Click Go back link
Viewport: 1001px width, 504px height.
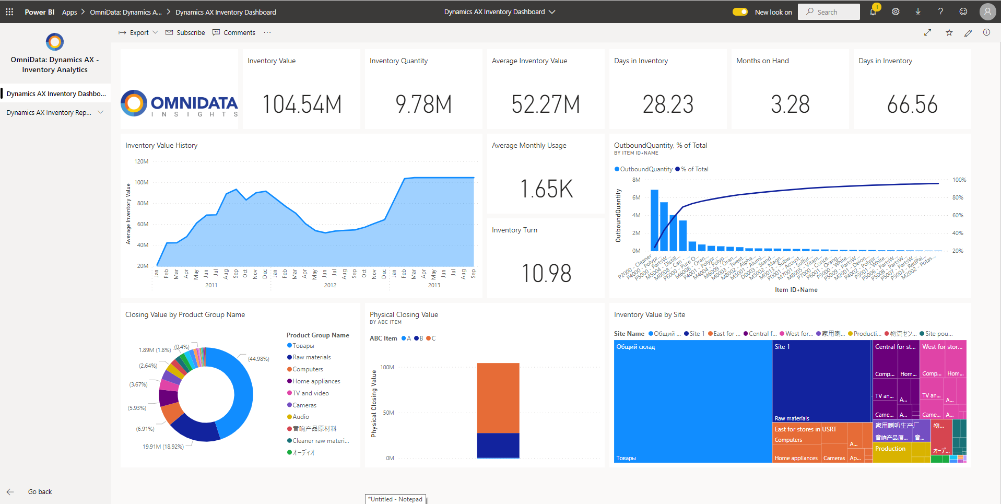(x=40, y=492)
